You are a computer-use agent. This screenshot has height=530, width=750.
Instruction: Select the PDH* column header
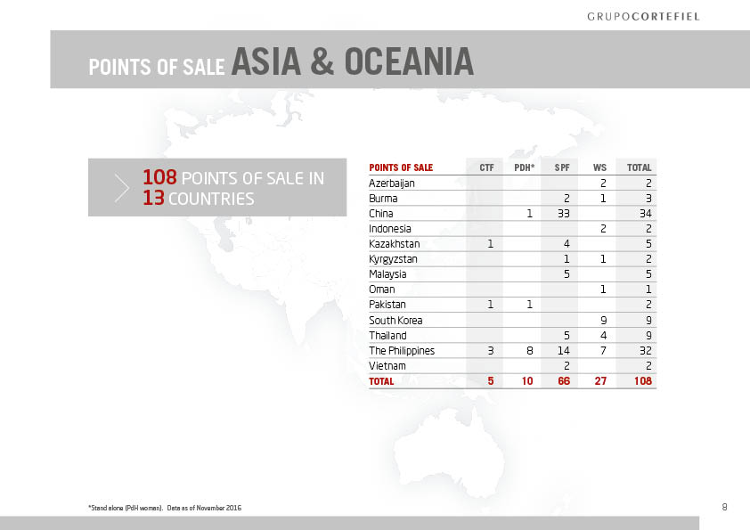pyautogui.click(x=525, y=167)
